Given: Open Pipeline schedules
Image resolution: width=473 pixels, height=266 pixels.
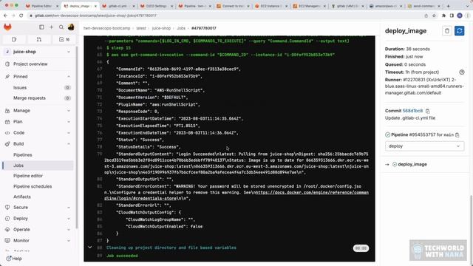Looking at the screenshot, I should (38, 186).
